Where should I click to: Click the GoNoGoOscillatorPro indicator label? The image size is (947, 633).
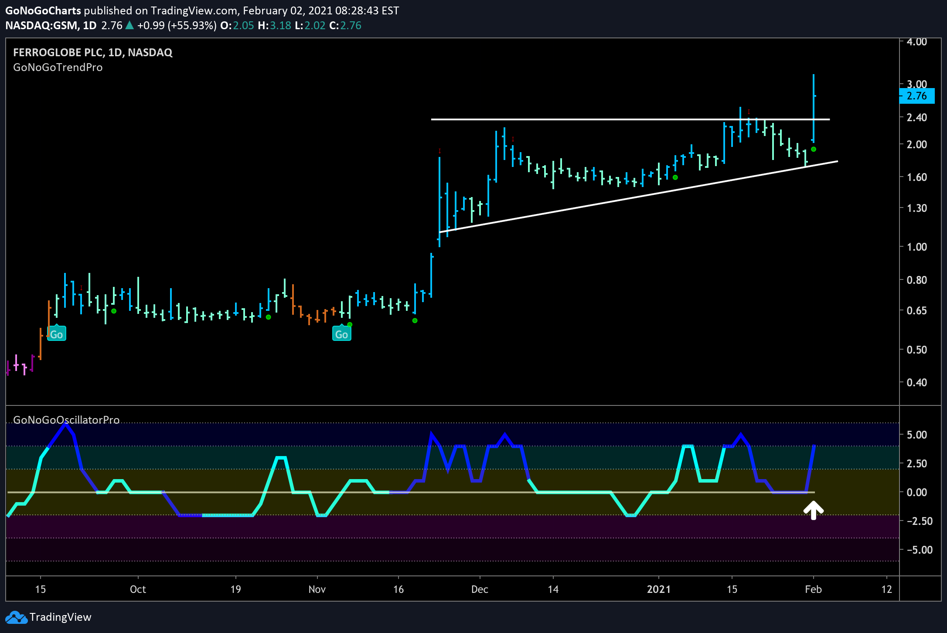tap(66, 420)
